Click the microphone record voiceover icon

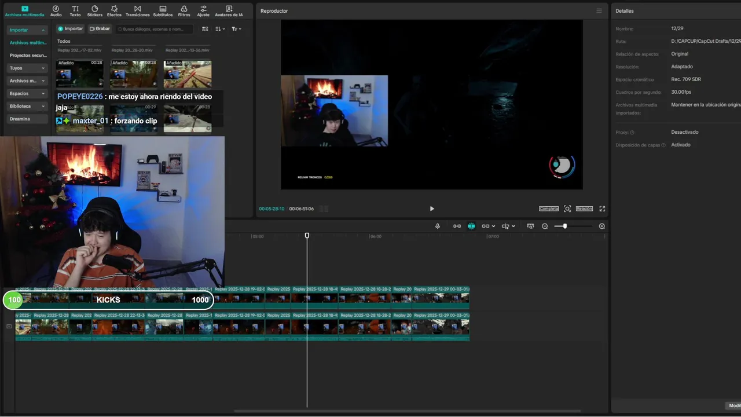click(438, 226)
